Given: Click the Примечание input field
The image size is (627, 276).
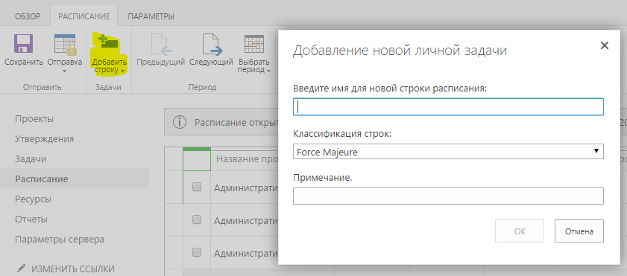Looking at the screenshot, I should pos(448,196).
